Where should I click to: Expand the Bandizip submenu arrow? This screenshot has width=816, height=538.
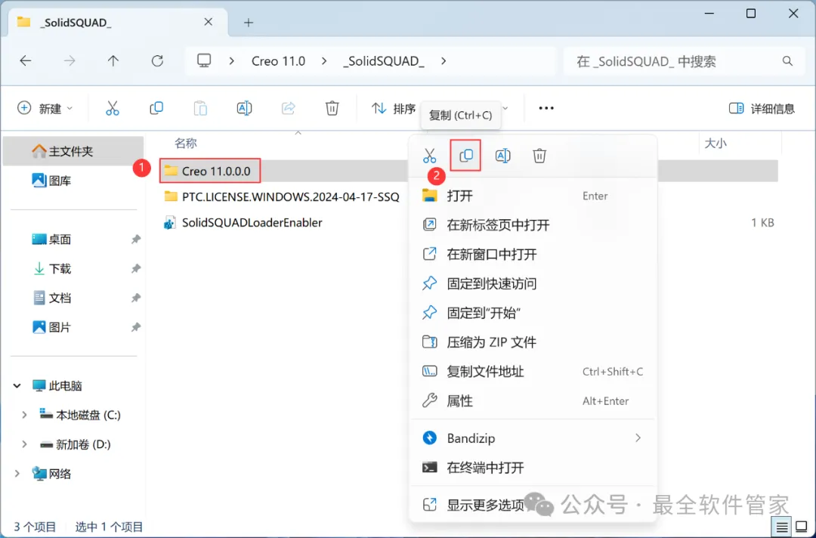(x=638, y=438)
